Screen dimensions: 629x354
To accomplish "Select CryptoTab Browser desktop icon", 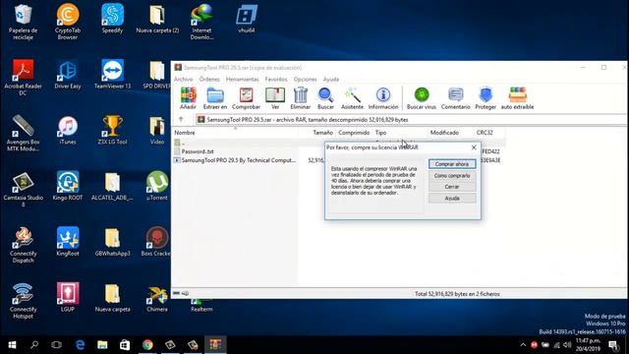I will (x=68, y=22).
